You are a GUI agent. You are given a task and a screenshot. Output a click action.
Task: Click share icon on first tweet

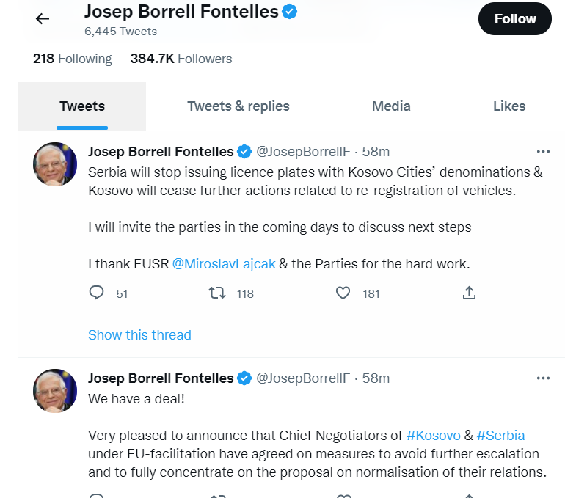[470, 293]
